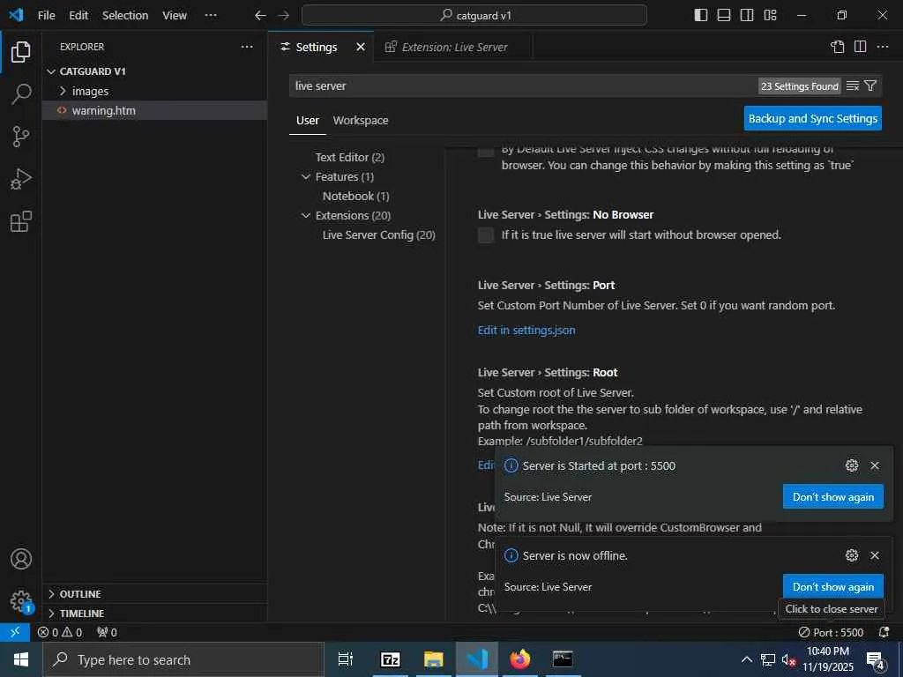Open editor more actions ellipsis
The width and height of the screenshot is (903, 677).
coord(883,47)
